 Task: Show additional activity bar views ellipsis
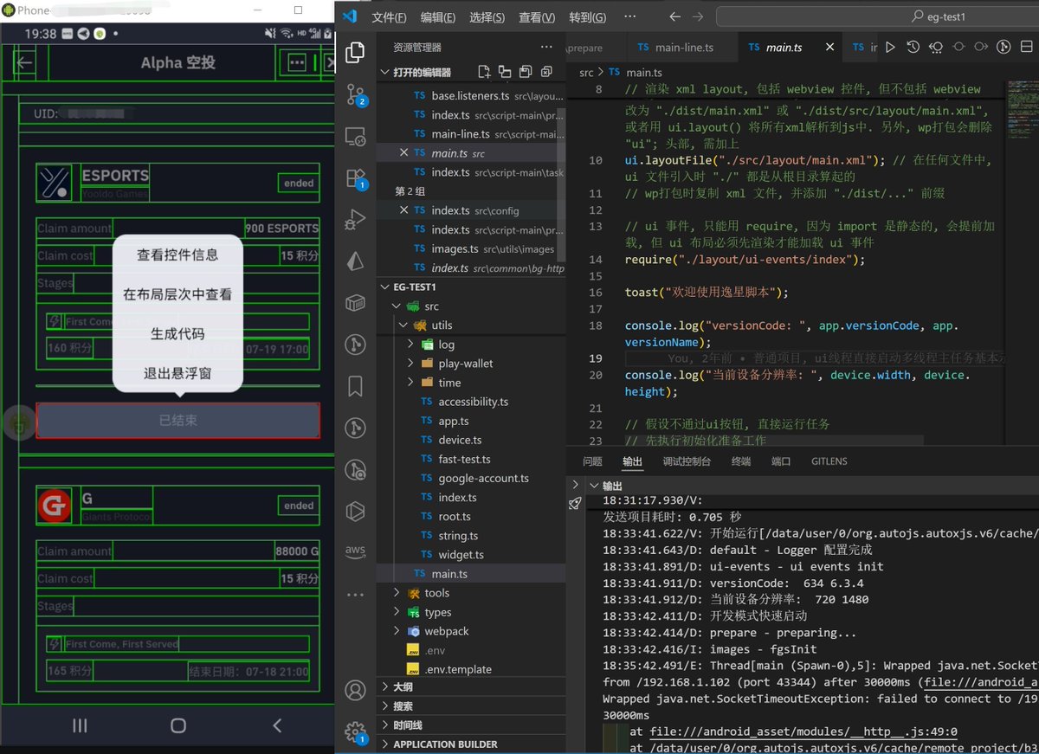pos(355,595)
